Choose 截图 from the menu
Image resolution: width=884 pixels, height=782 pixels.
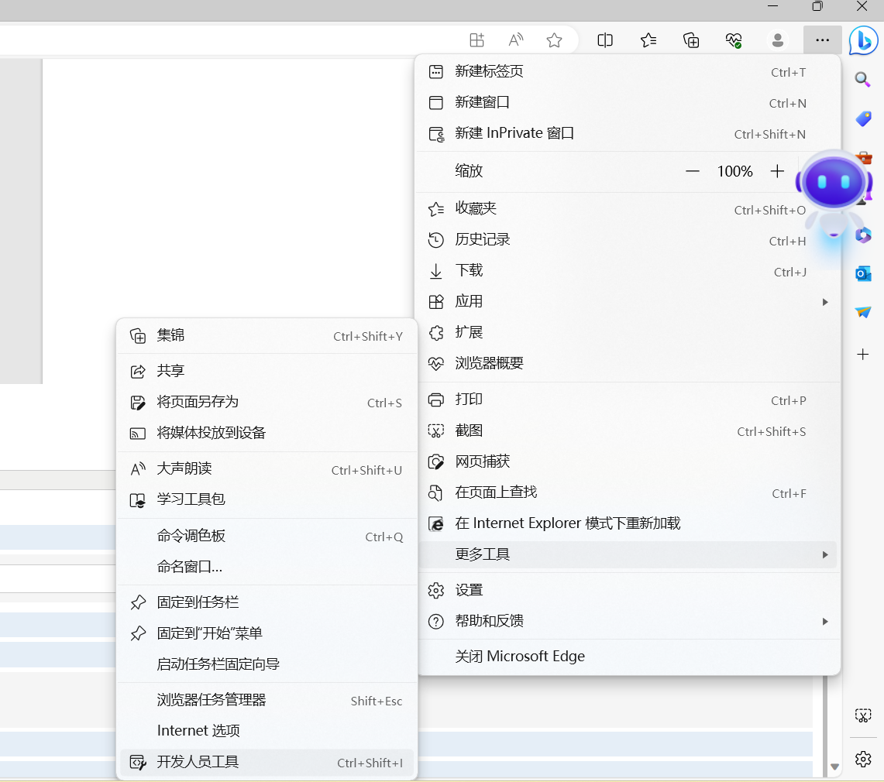pyautogui.click(x=628, y=431)
